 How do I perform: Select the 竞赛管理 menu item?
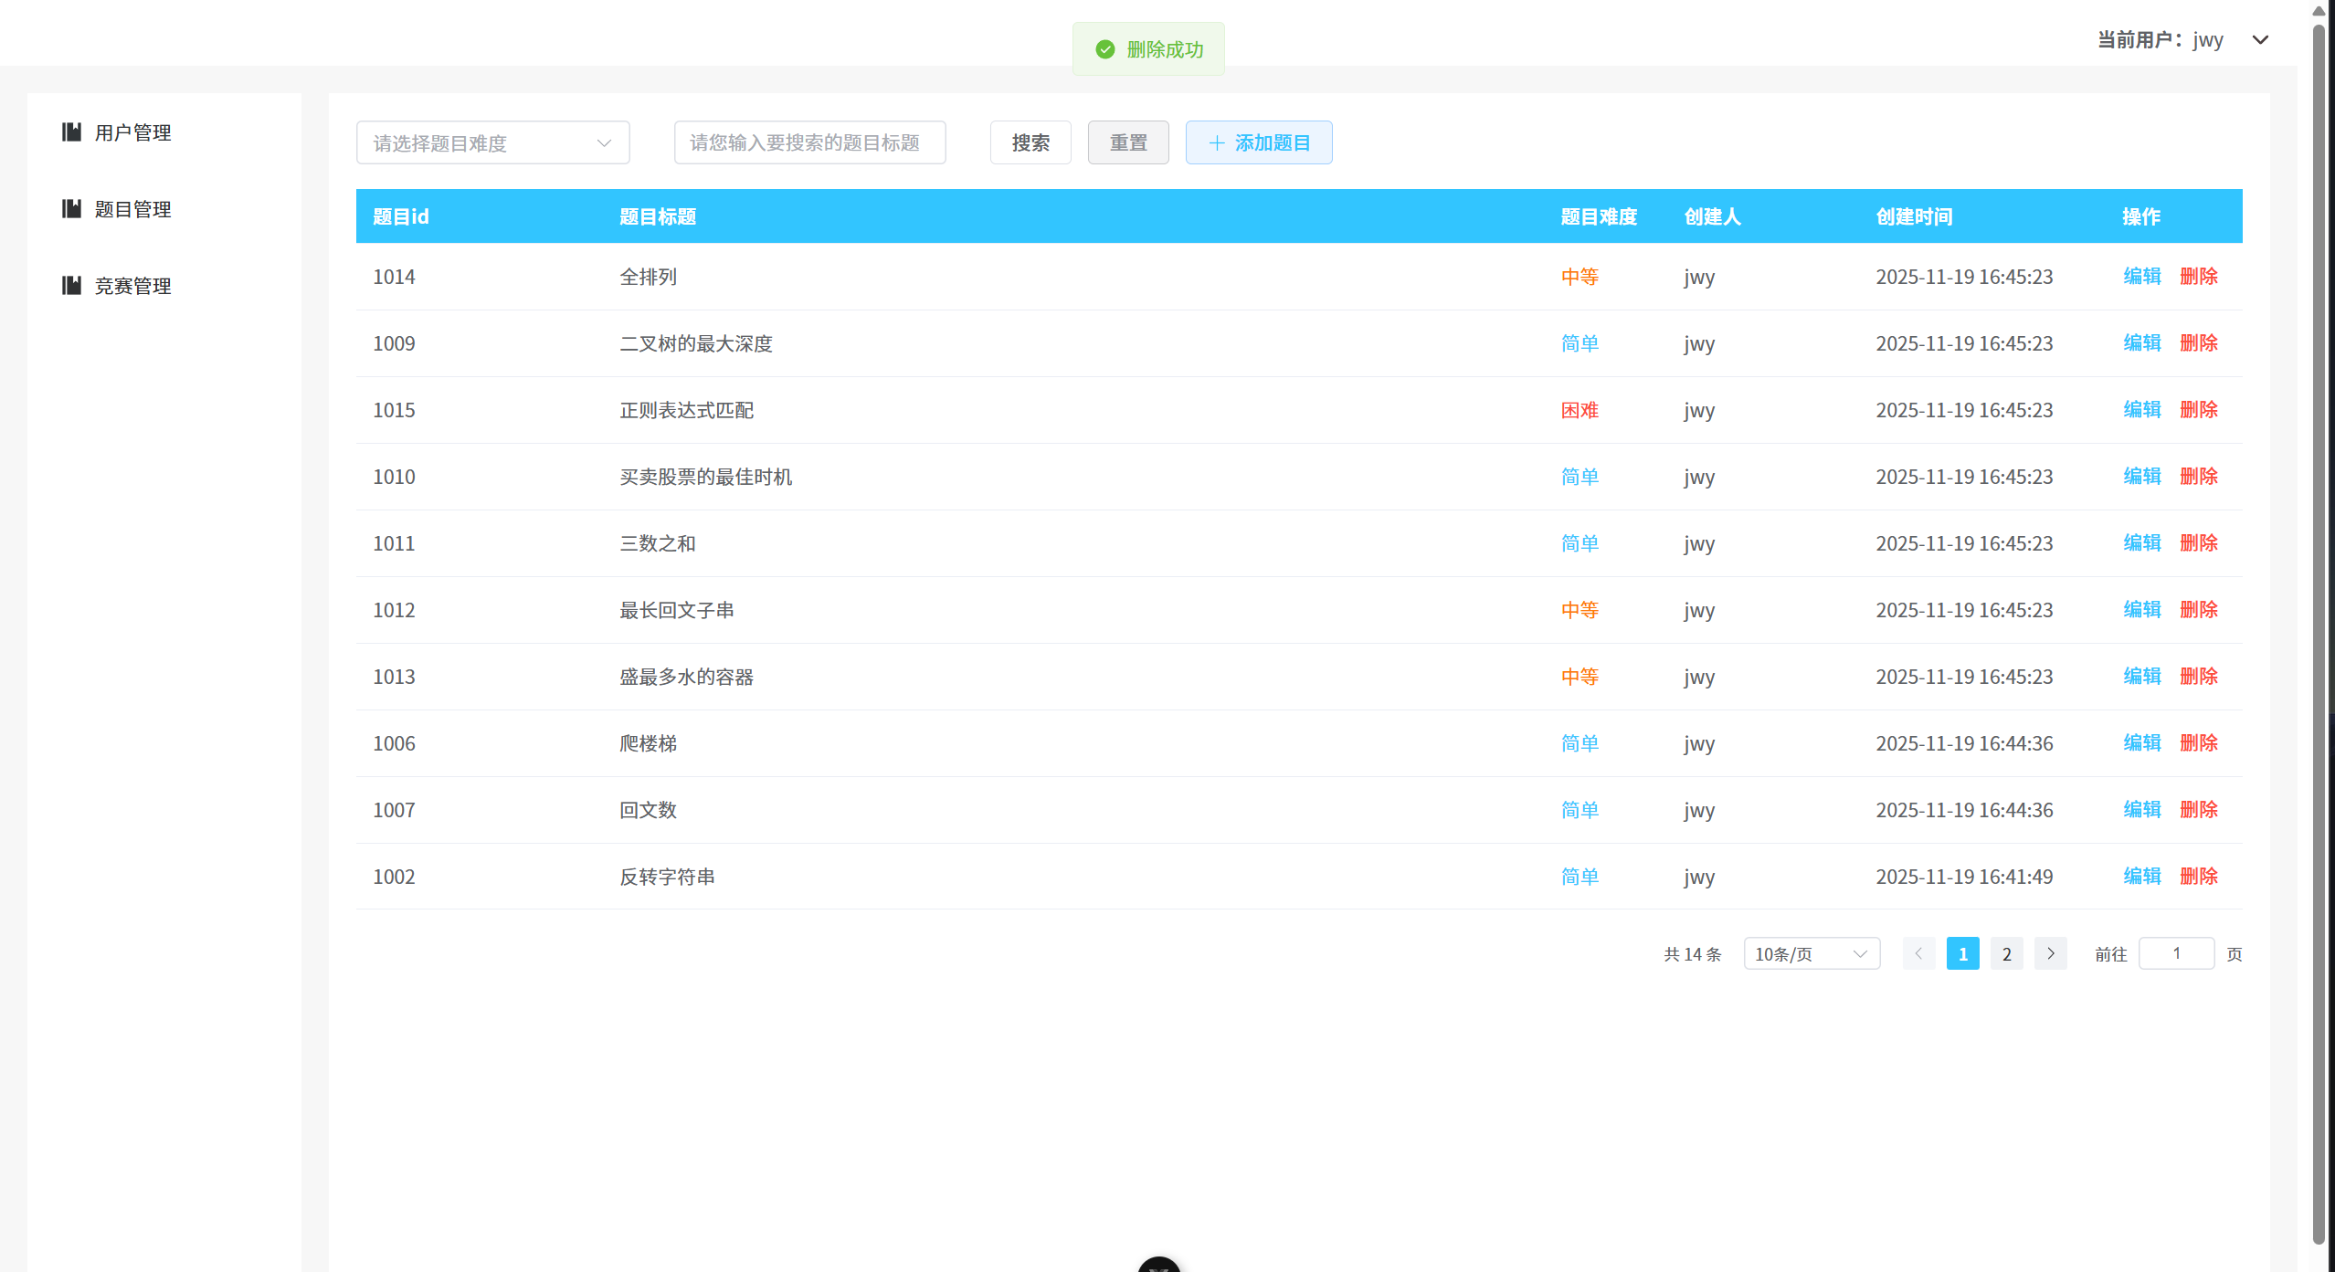[132, 285]
